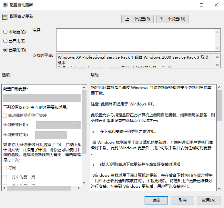The width and height of the screenshot is (224, 208).
Task: Click help text '注意: 此策略不适用于 Windows RT。'
Action: click(x=123, y=104)
